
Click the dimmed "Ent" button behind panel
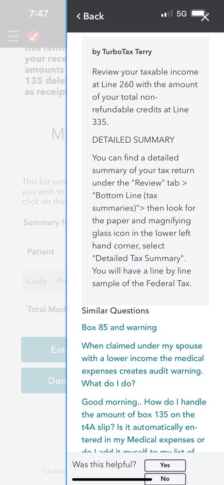[x=44, y=350]
